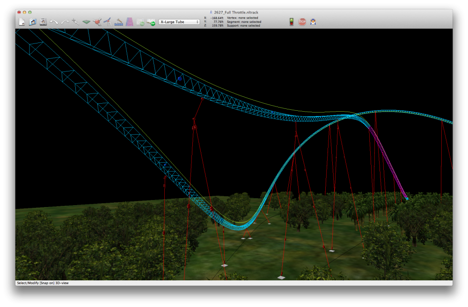
Task: Click the redo arrow
Action: pyautogui.click(x=65, y=21)
